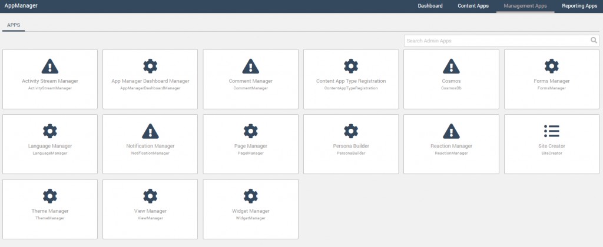Open the Language Manager gear icon

(50, 131)
